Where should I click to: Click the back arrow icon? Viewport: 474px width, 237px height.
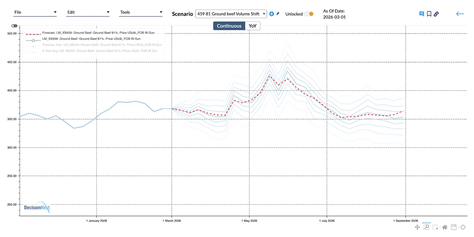460,14
